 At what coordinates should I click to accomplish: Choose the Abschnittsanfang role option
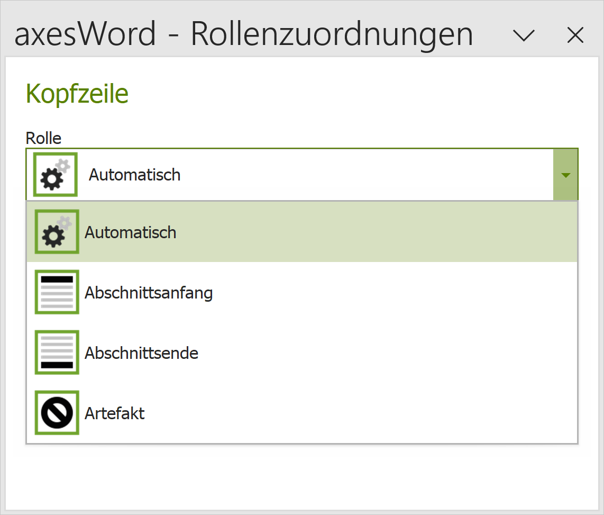302,292
